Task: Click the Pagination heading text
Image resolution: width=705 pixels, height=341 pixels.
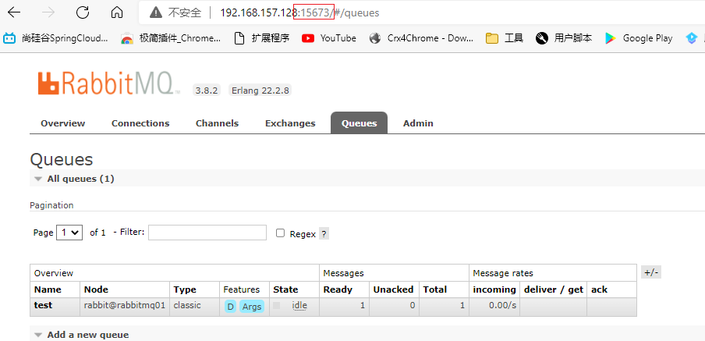Action: pyautogui.click(x=51, y=205)
